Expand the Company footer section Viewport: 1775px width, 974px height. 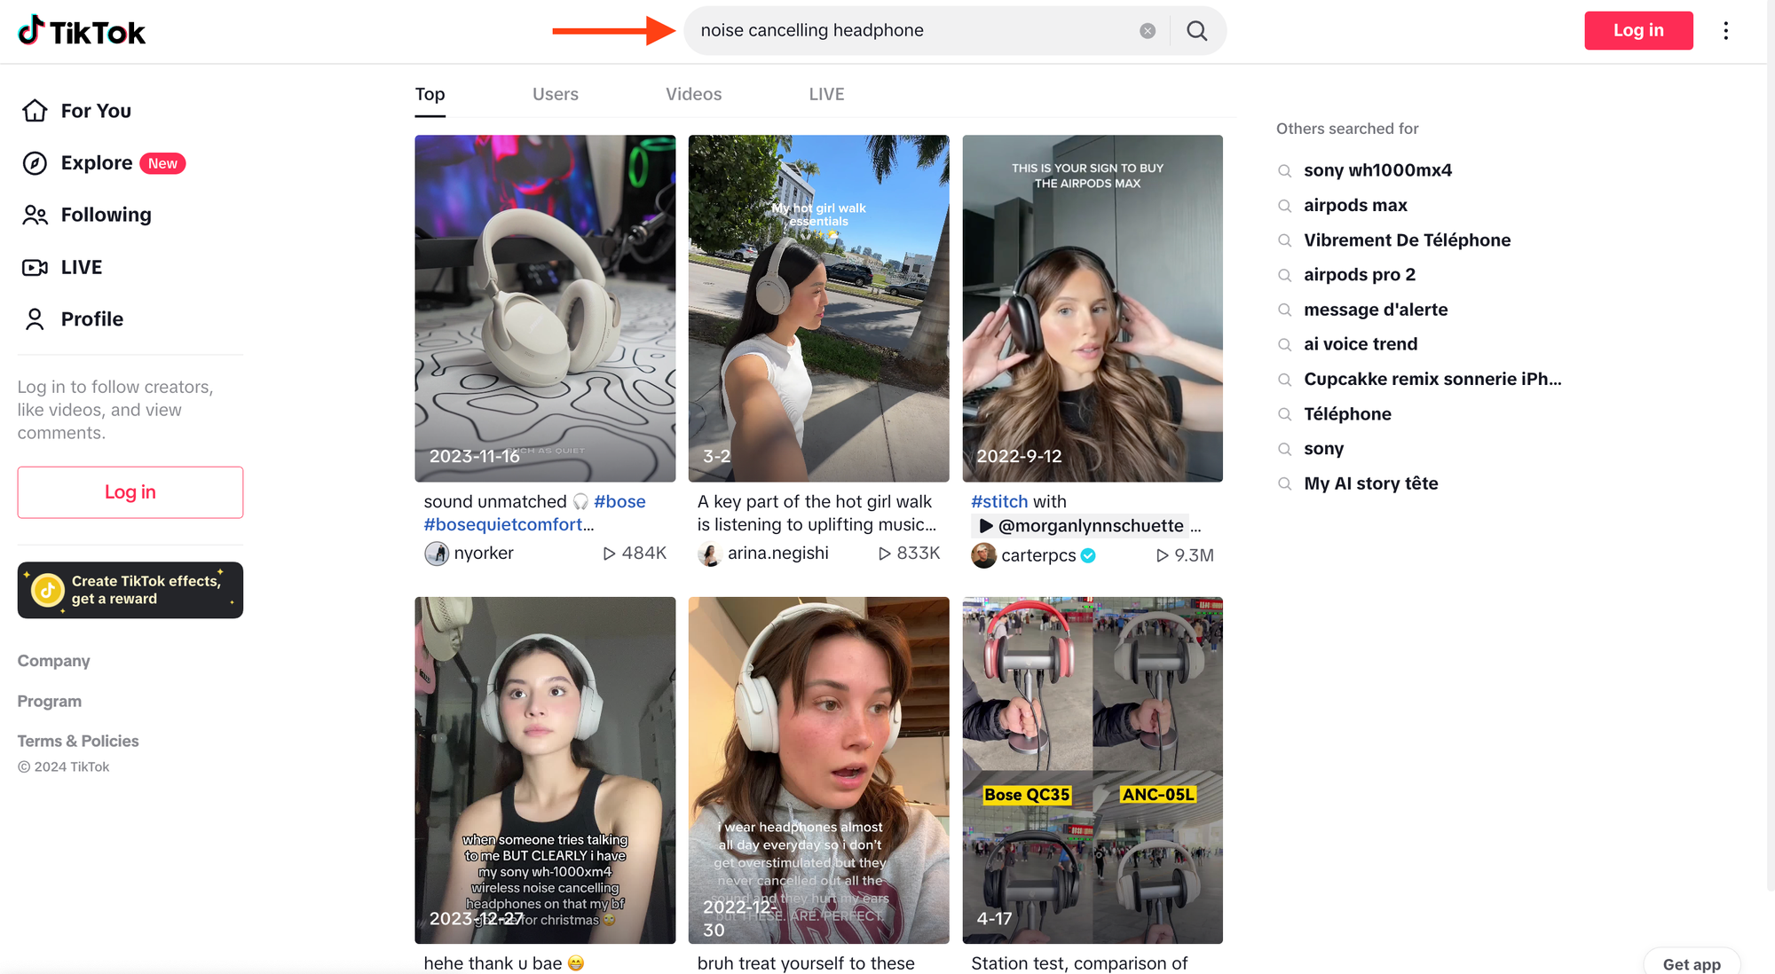click(54, 661)
